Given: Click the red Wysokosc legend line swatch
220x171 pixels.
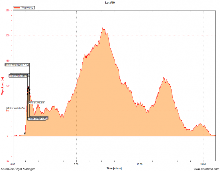Looking at the screenshot, I should 17,8.
